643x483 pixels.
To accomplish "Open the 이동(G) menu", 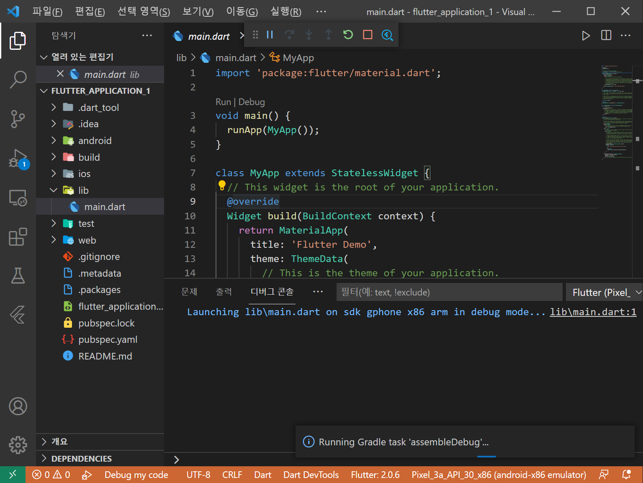I will (242, 11).
